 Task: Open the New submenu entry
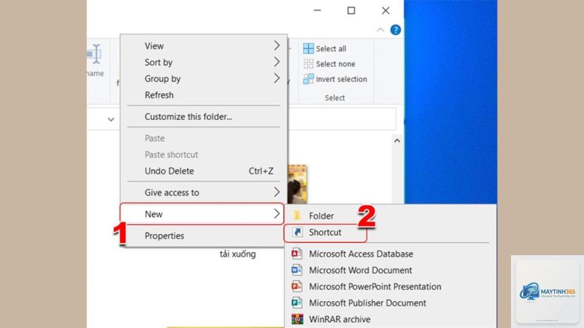[x=202, y=214]
